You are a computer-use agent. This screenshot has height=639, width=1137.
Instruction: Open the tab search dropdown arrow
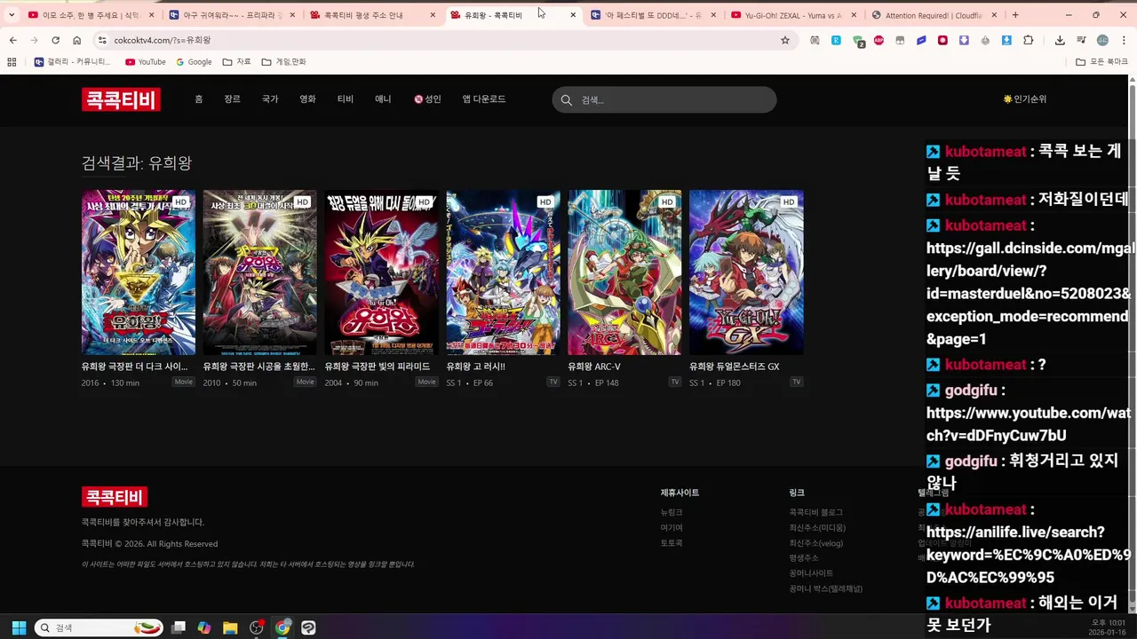click(12, 15)
